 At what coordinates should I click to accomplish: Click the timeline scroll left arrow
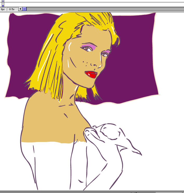(20, 9)
